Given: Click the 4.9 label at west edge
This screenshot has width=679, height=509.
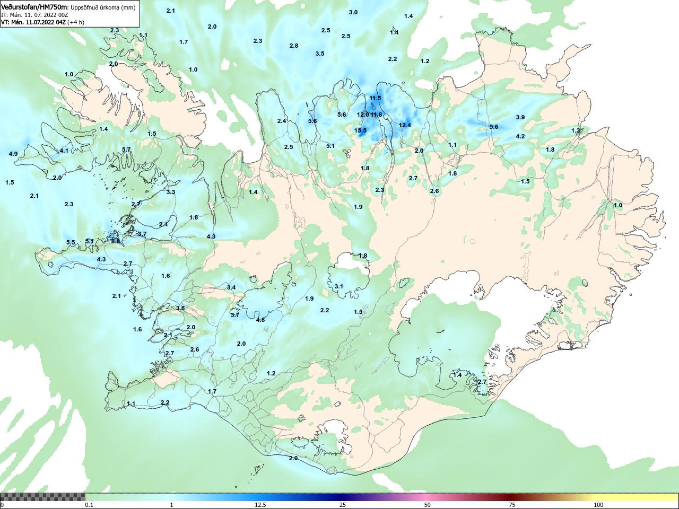Looking at the screenshot, I should (x=13, y=154).
